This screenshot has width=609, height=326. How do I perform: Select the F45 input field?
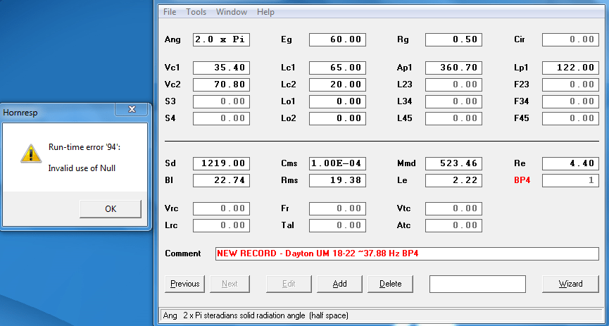[x=570, y=118]
